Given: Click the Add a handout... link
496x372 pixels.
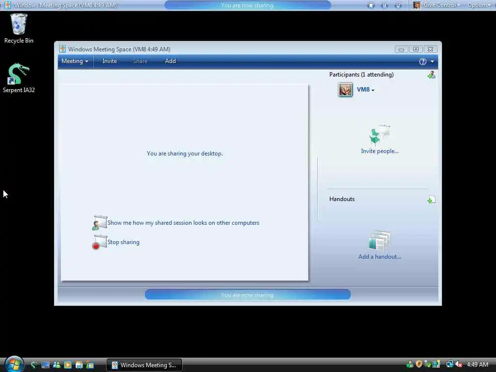Looking at the screenshot, I should click(380, 257).
